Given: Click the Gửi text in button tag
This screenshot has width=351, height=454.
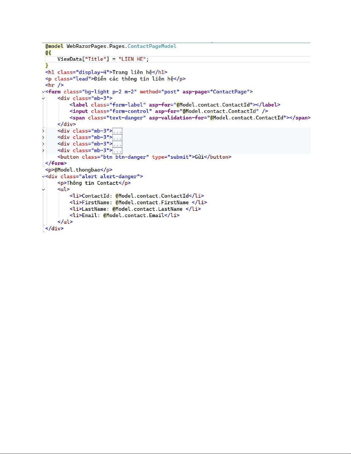Looking at the screenshot, I should point(199,157).
